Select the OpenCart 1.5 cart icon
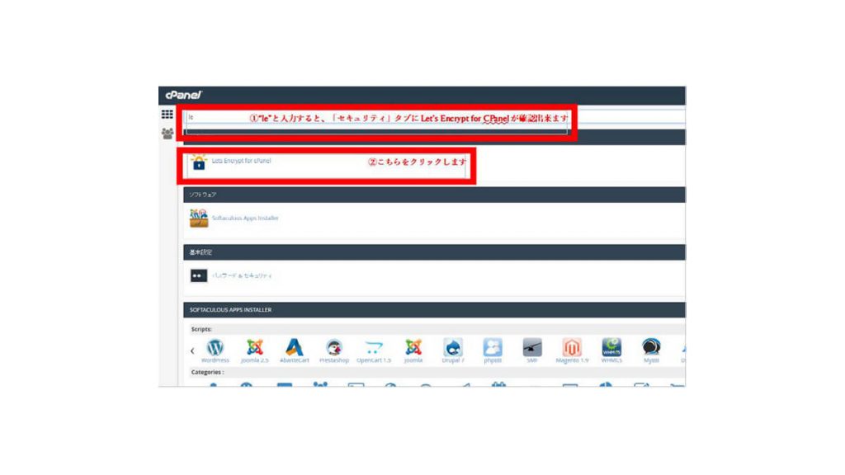The width and height of the screenshot is (845, 475). point(374,348)
